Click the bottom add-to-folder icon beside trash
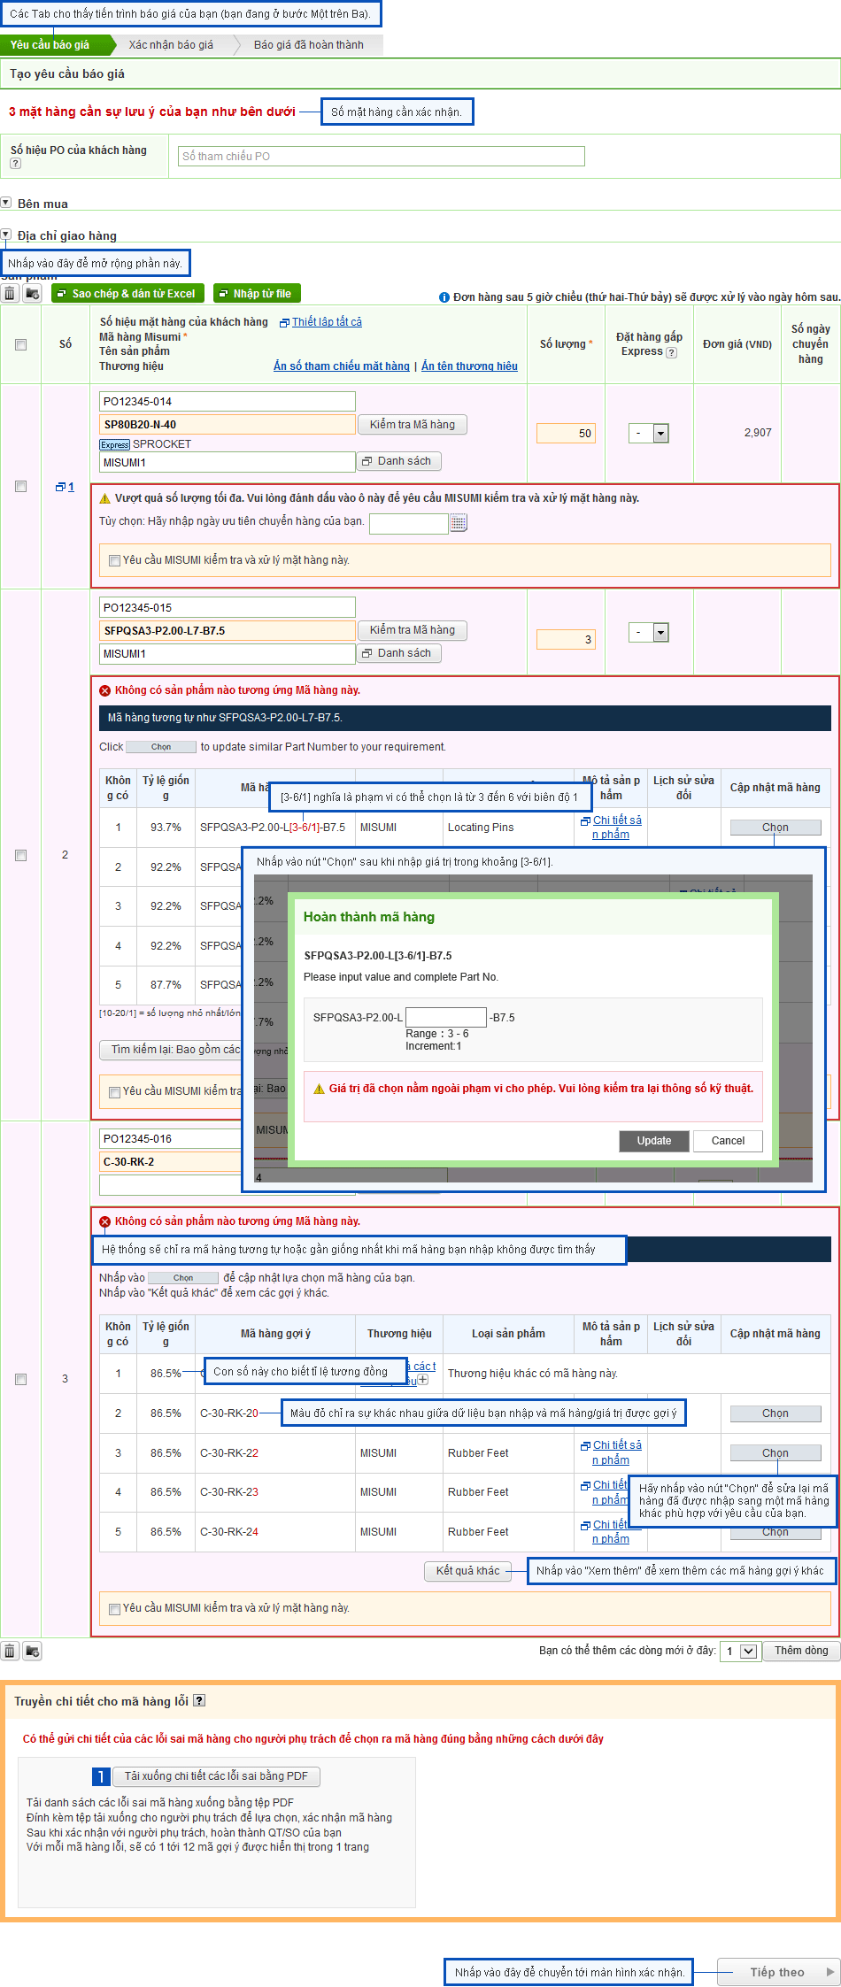The height and width of the screenshot is (1987, 841). coord(33,1651)
